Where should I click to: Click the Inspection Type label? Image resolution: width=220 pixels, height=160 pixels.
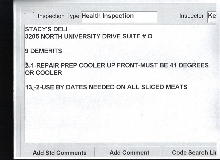tap(58, 16)
